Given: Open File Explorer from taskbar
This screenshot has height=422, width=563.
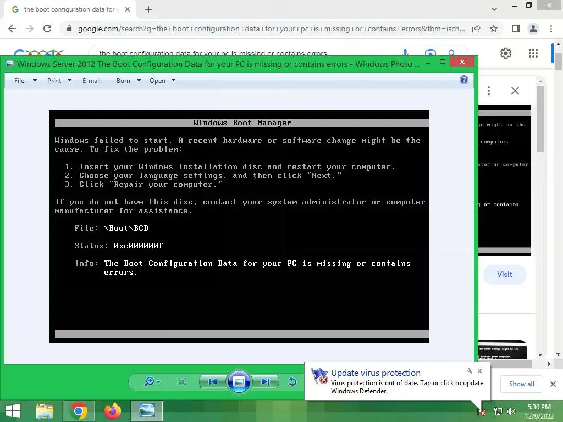Looking at the screenshot, I should pyautogui.click(x=44, y=411).
